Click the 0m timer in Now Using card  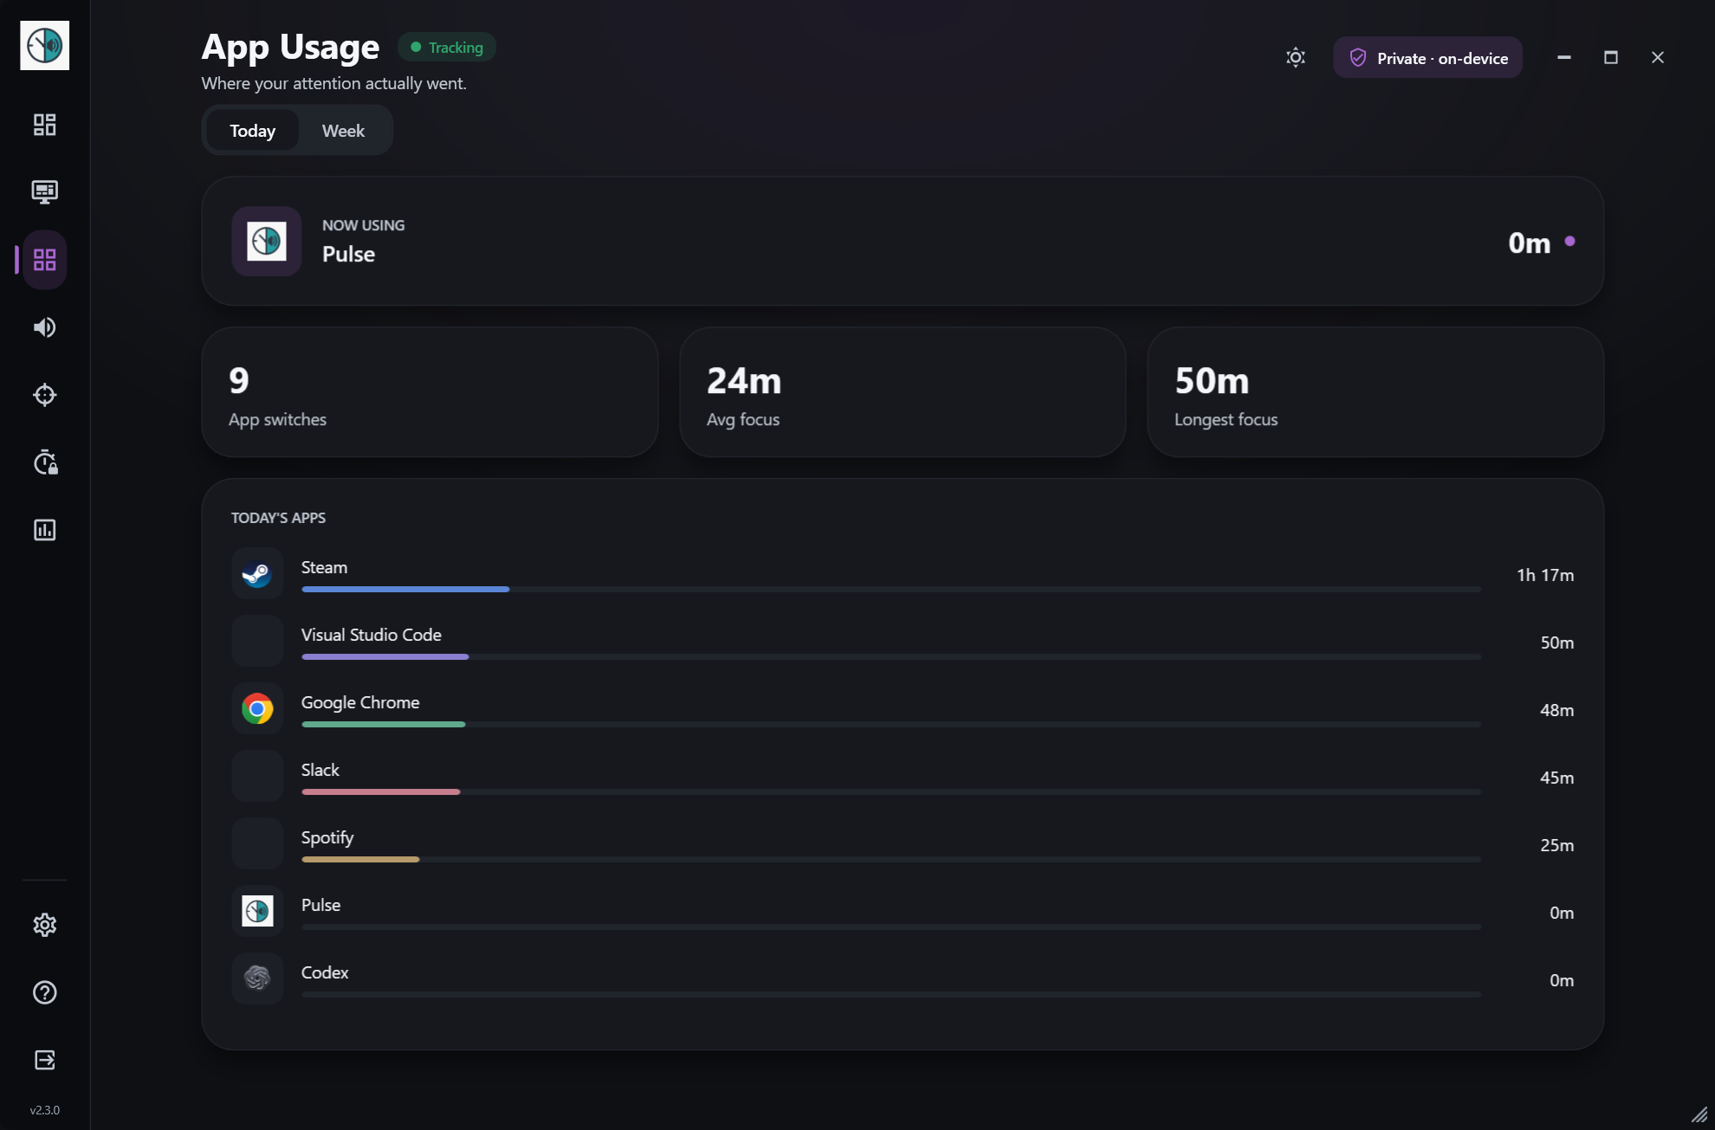[1529, 242]
